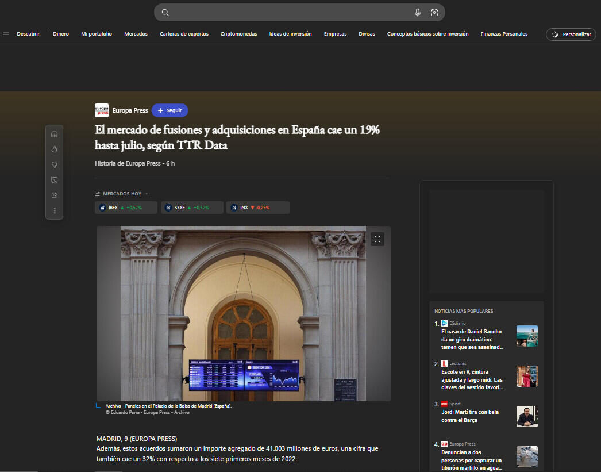
Task: Click the Personalizar button
Action: click(x=571, y=34)
